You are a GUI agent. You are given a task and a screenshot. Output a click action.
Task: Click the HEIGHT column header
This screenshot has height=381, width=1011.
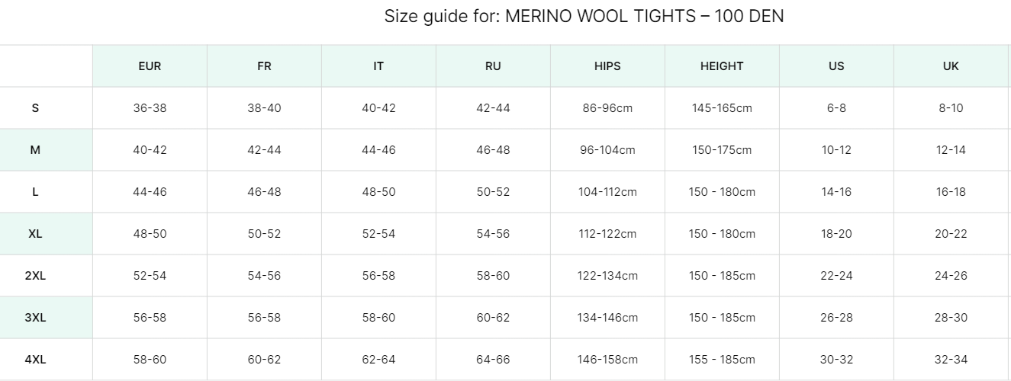coord(722,66)
